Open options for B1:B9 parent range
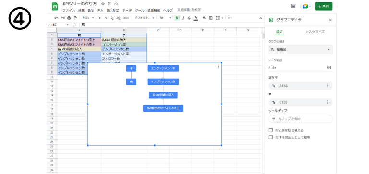Image resolution: width=369 pixels, height=174 pixels. (x=327, y=102)
